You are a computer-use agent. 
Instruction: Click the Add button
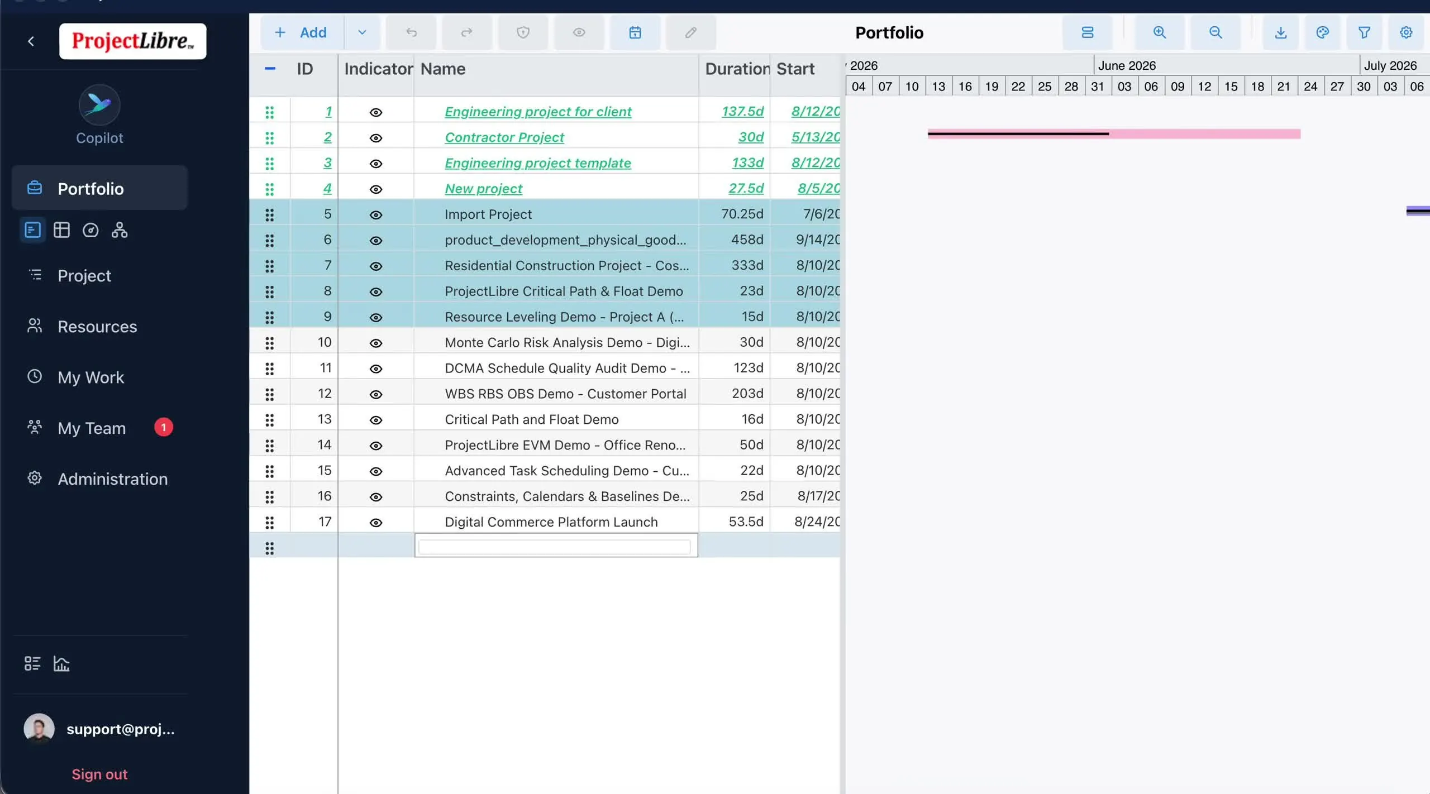302,32
